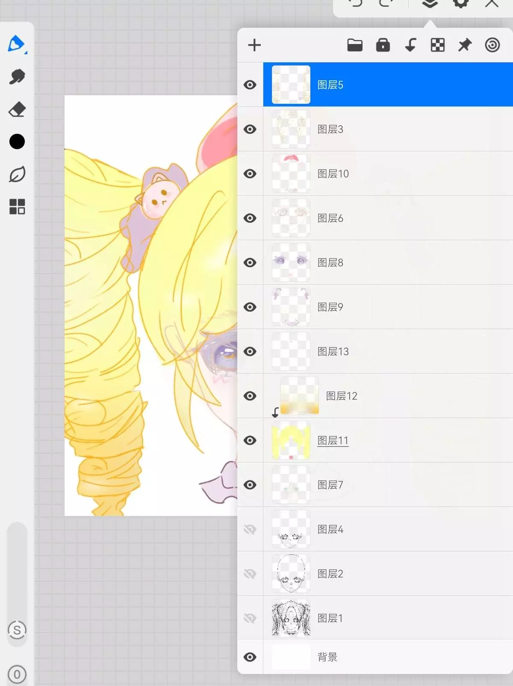Undo the last action
The image size is (513, 686).
tap(355, 3)
